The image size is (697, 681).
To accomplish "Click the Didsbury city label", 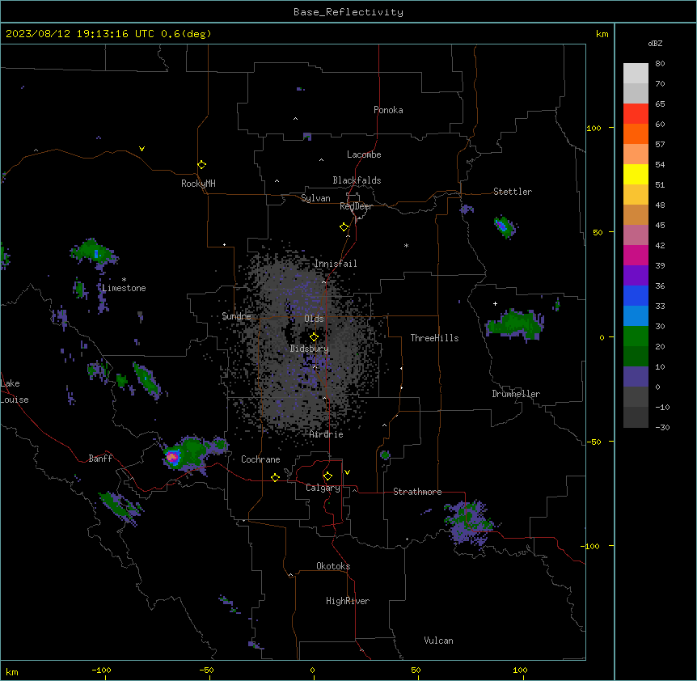I will (310, 349).
